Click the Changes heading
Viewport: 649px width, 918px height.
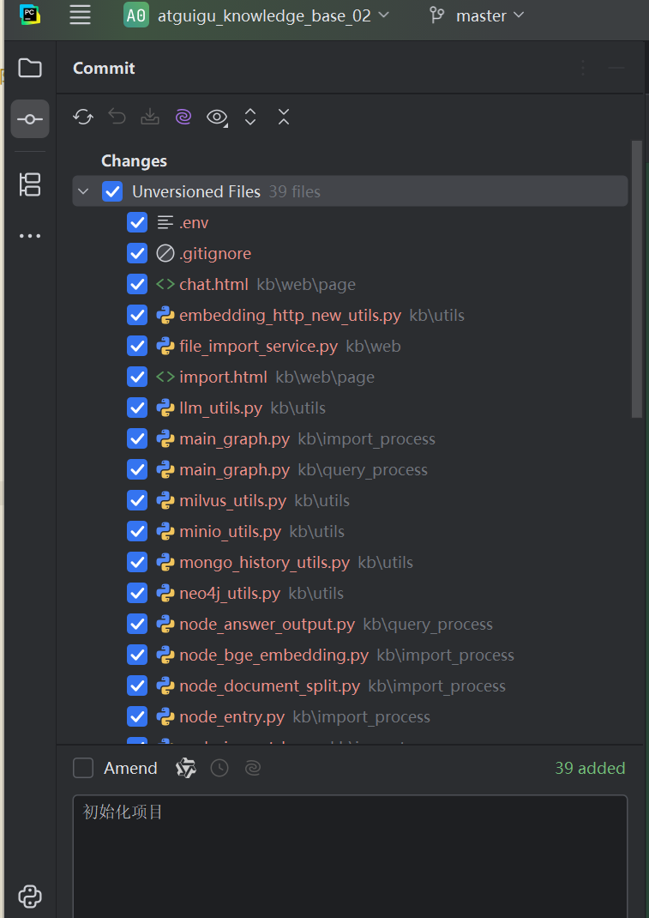tap(134, 161)
